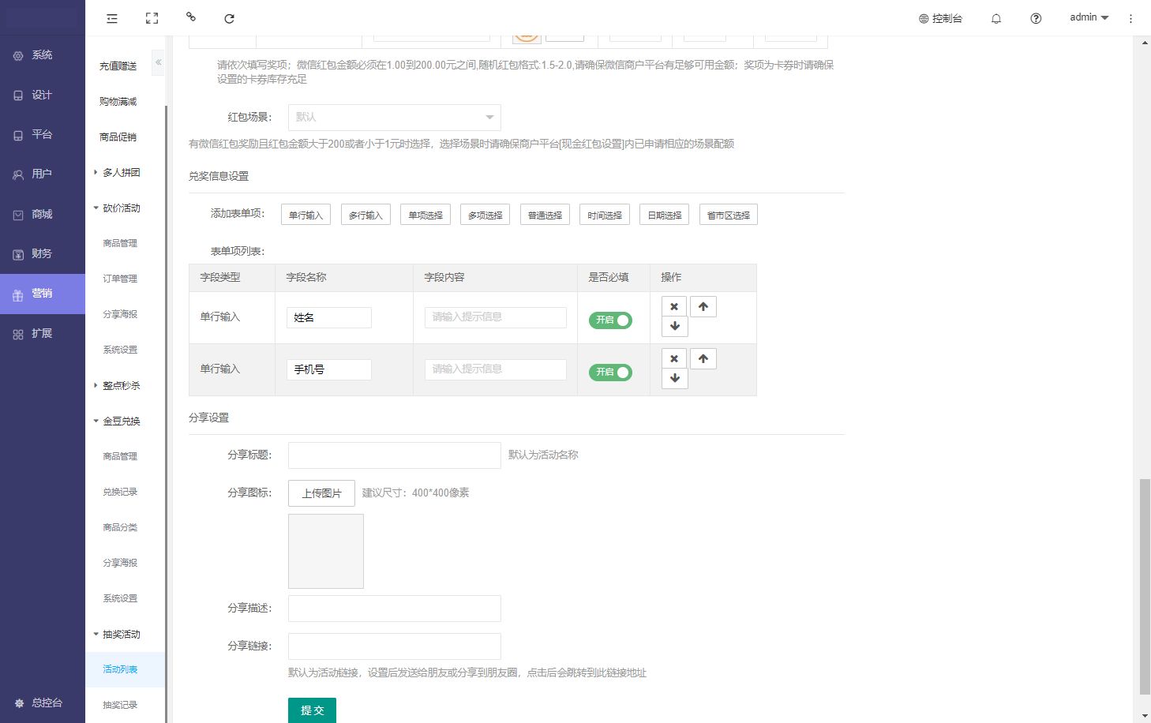Move the 姓名 field down
This screenshot has width=1151, height=723.
point(674,326)
